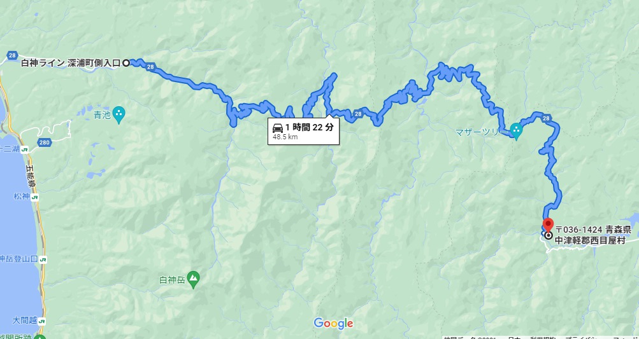
Task: Click the destination end-point circle marker
Action: tap(548, 235)
